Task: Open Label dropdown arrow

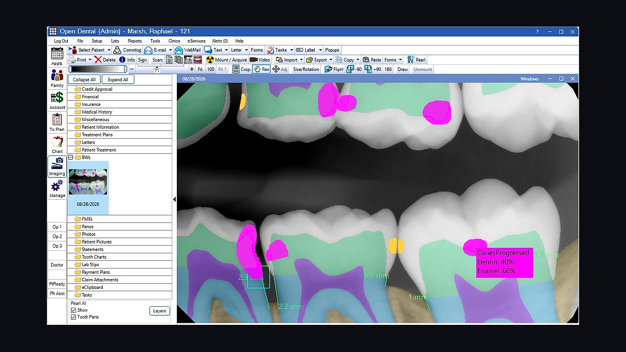Action: click(320, 50)
